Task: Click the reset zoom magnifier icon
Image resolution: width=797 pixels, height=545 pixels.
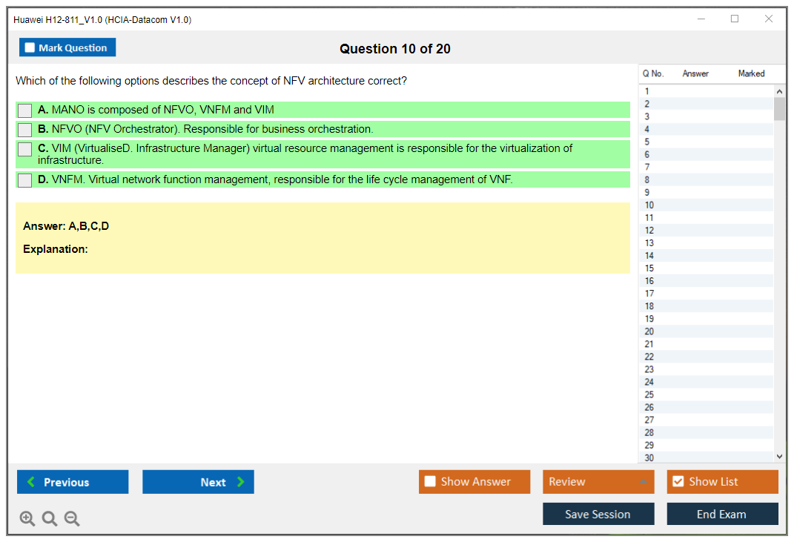Action: pos(50,519)
